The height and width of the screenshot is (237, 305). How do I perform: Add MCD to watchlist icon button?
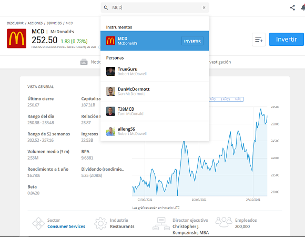(259, 39)
